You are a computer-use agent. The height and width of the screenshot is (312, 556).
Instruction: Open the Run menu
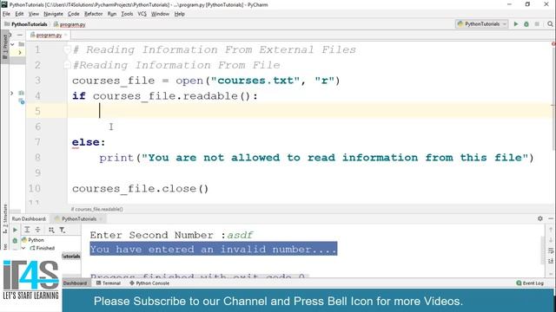112,14
